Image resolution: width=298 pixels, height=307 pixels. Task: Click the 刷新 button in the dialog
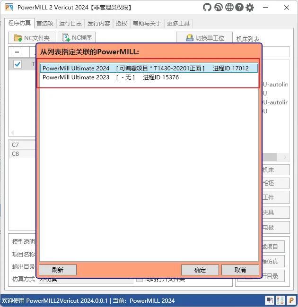(x=58, y=270)
